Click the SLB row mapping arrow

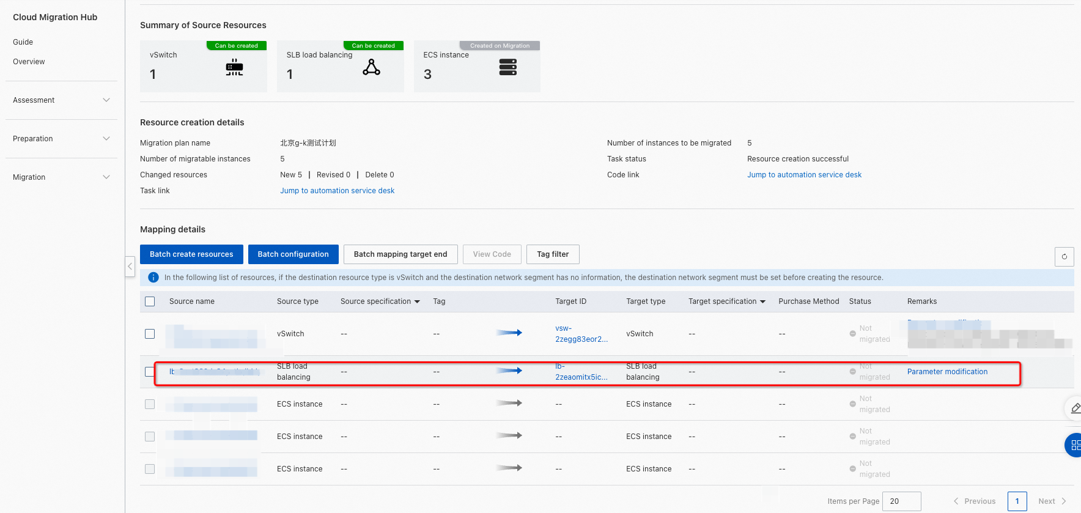coord(509,371)
